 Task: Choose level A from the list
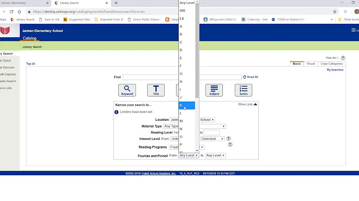187,26
